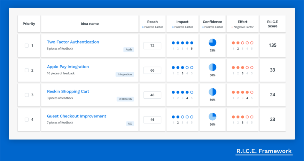304x161 pixels.
Task: Click the confidence pie chart for Two Factor Authentication
Action: click(212, 43)
